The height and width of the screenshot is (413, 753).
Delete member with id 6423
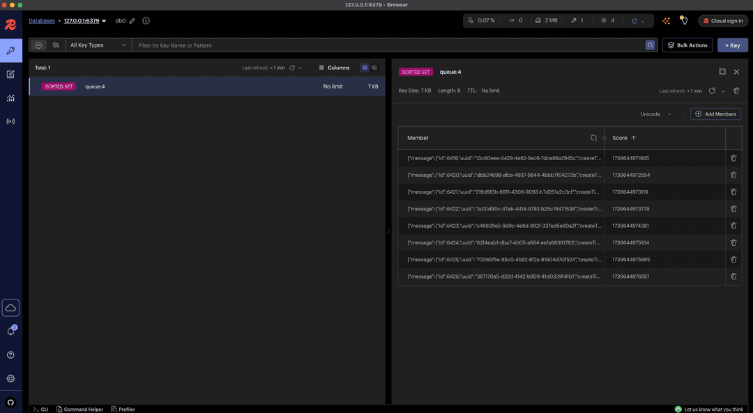pyautogui.click(x=733, y=226)
